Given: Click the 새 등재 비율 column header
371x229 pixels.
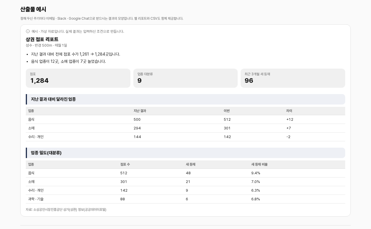Looking at the screenshot, I should pos(259,164).
